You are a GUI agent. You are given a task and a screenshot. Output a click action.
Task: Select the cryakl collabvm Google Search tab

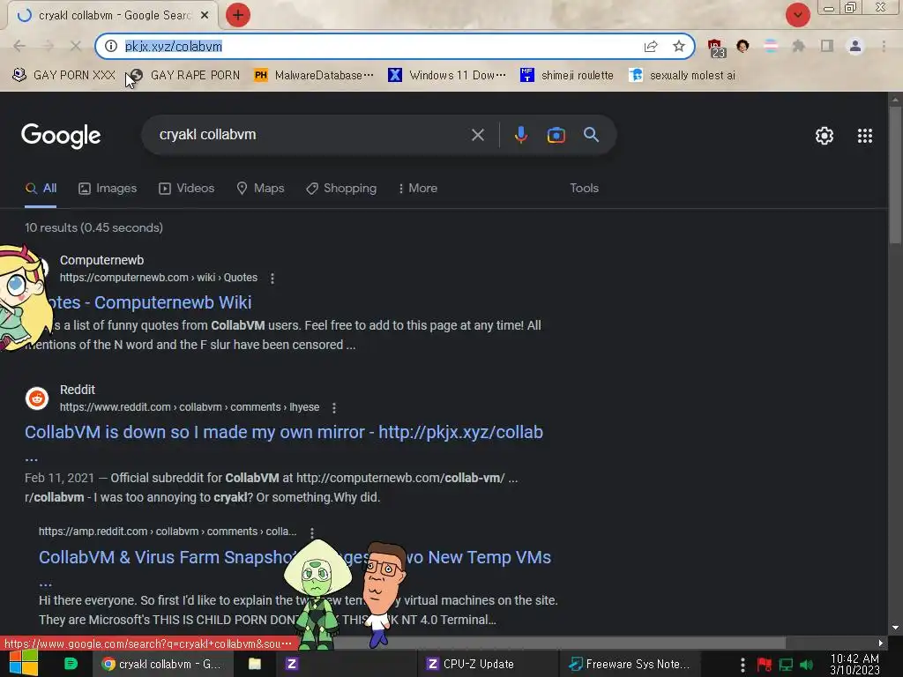pyautogui.click(x=112, y=16)
